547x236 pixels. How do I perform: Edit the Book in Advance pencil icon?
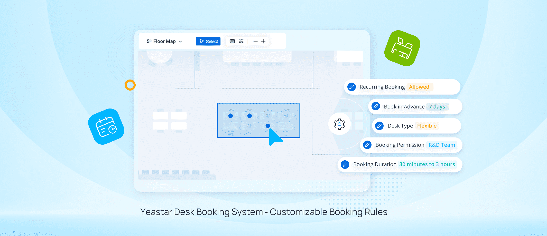point(376,106)
